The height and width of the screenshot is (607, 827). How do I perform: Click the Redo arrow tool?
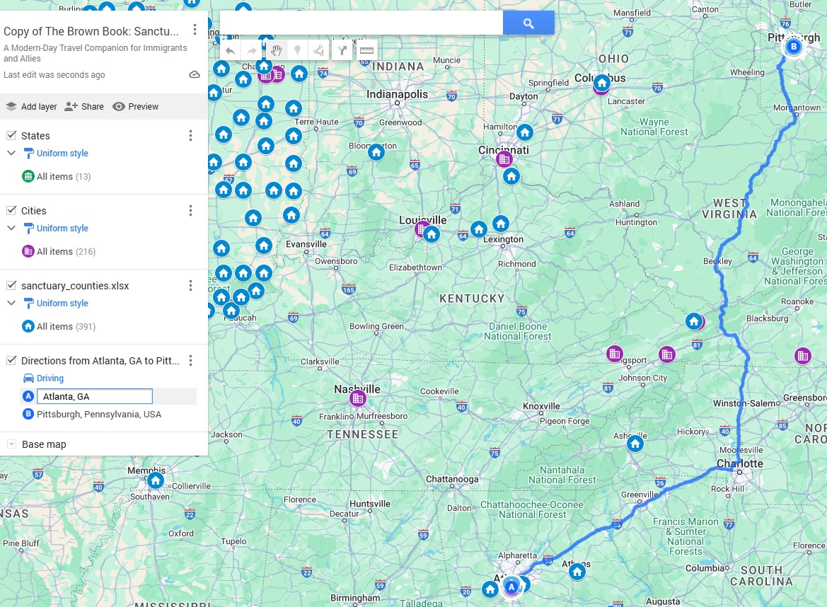(252, 51)
